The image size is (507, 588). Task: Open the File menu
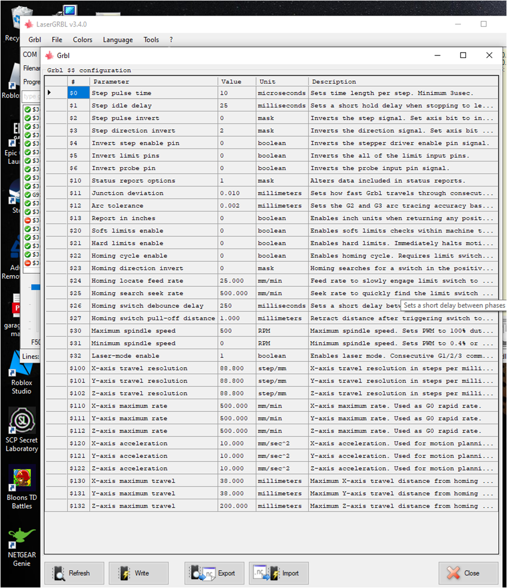[x=57, y=40]
